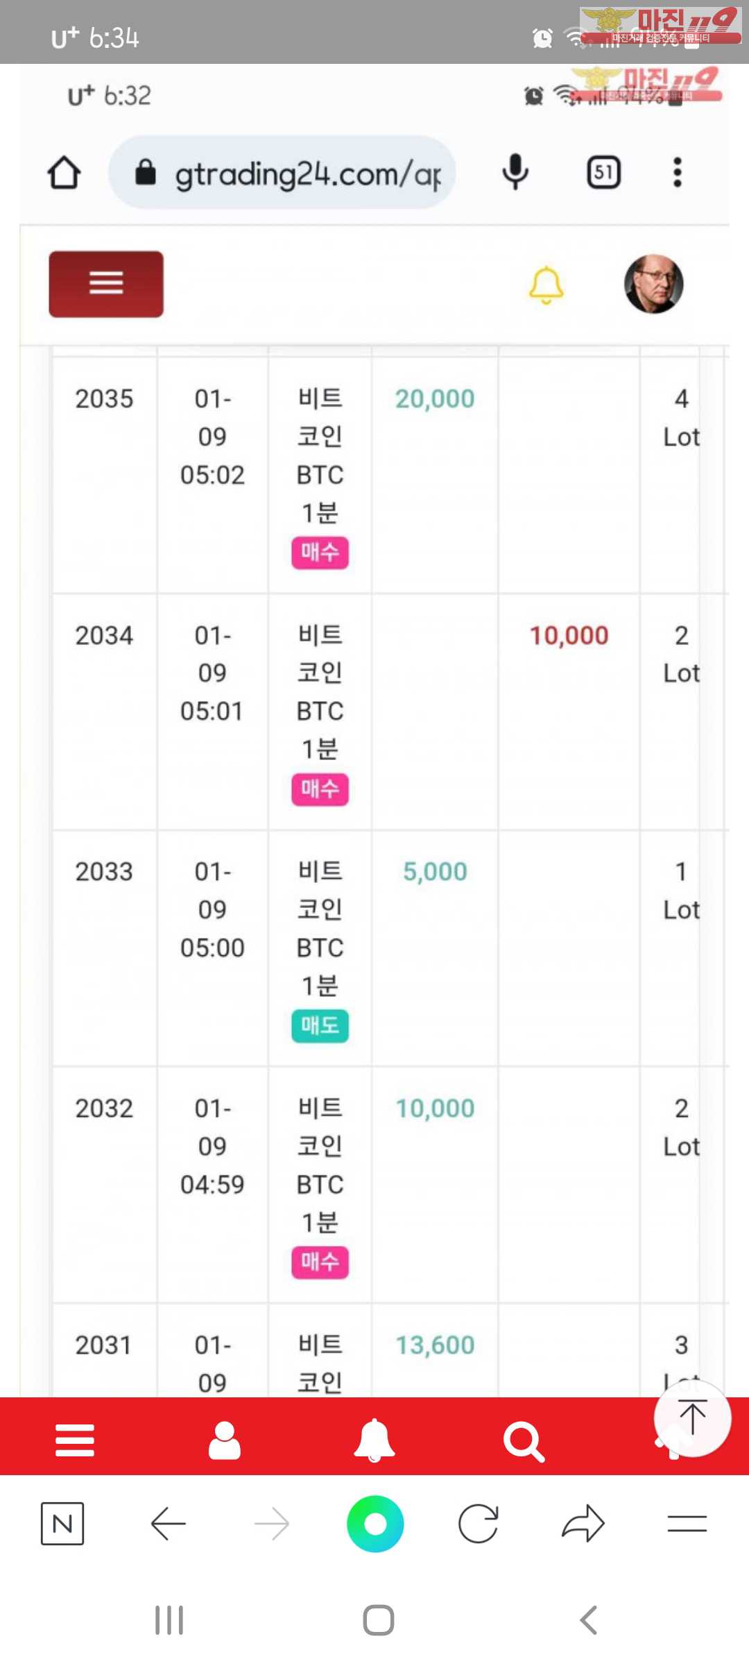The height and width of the screenshot is (1666, 749).
Task: Tap the search magnifier in red bar
Action: pos(524,1441)
